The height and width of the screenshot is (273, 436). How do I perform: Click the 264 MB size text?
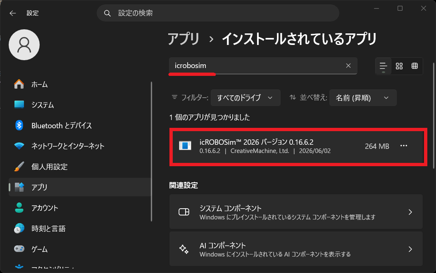[377, 146]
